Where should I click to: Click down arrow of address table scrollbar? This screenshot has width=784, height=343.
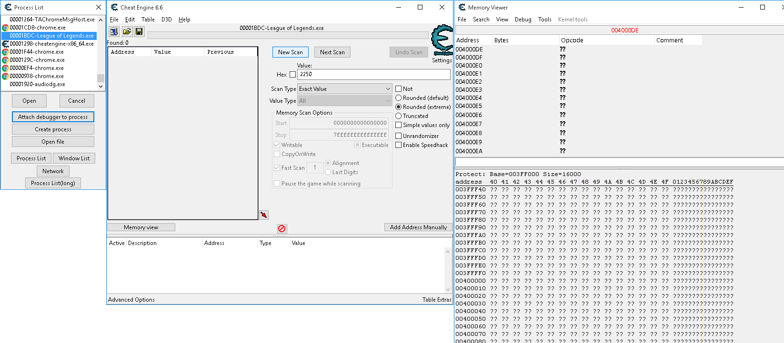coord(448,289)
